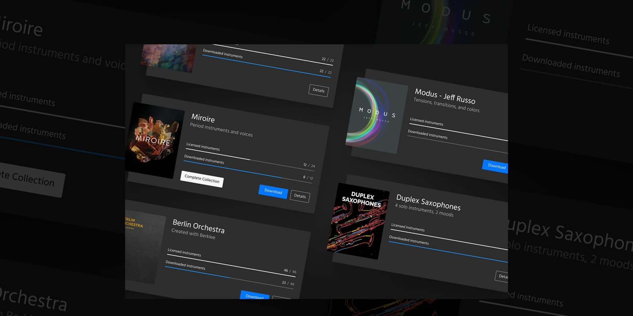
Task: Click the '46 / 46' count on Berlin Orchestra
Action: (290, 271)
